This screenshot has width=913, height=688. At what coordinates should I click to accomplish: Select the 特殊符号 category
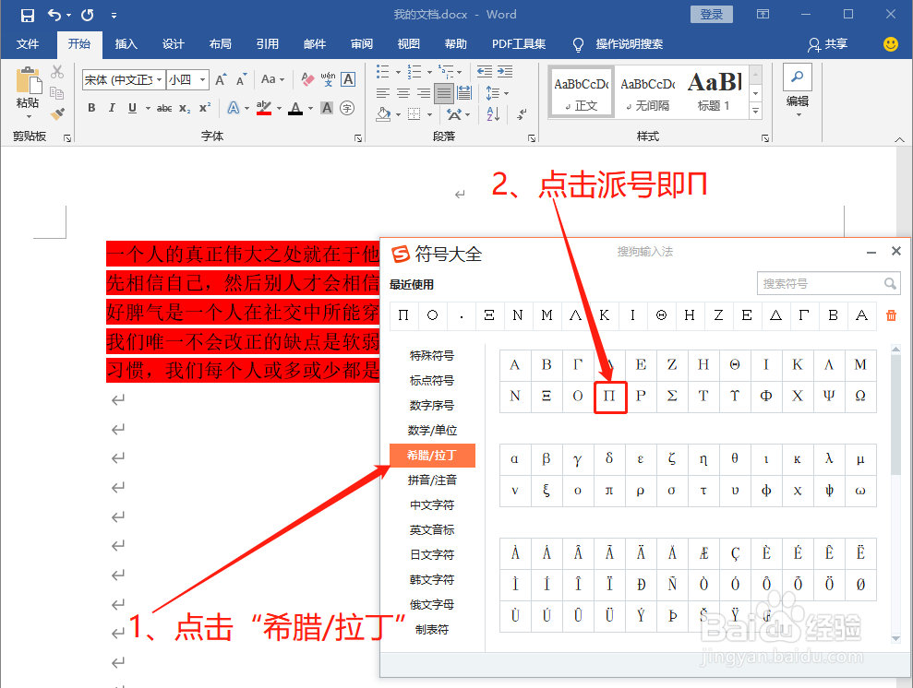pos(432,355)
